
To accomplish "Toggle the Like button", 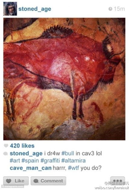I will tap(16, 181).
